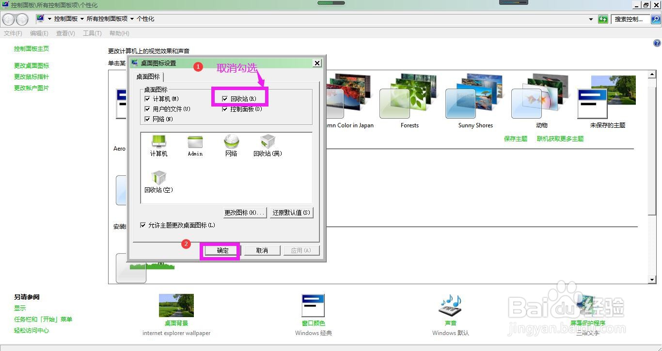Select the 回收站(空) icon preview

pos(158,177)
